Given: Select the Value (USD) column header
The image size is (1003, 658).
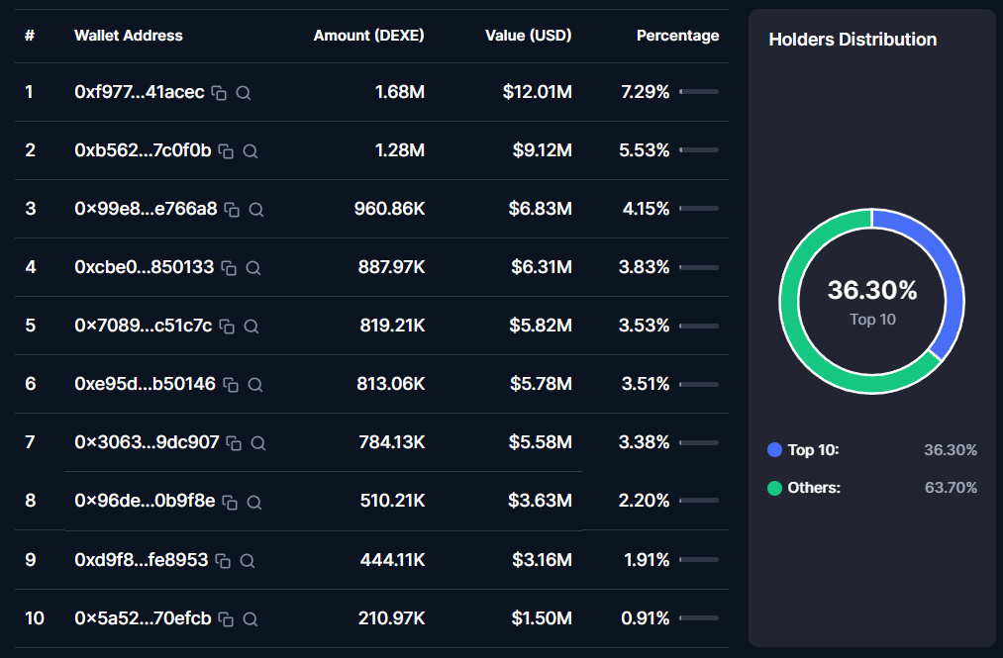Looking at the screenshot, I should 529,36.
